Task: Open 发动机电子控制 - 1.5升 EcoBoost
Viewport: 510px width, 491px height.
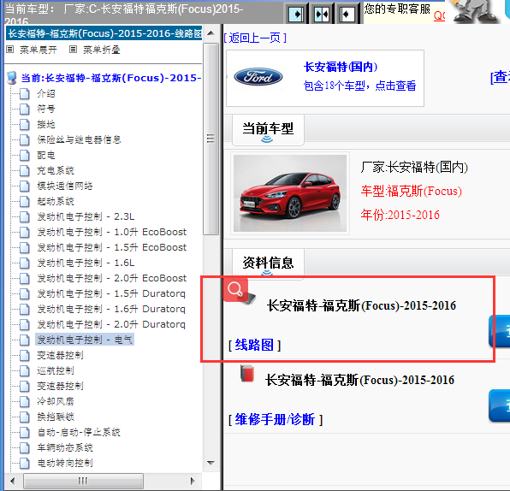Action: click(x=112, y=247)
